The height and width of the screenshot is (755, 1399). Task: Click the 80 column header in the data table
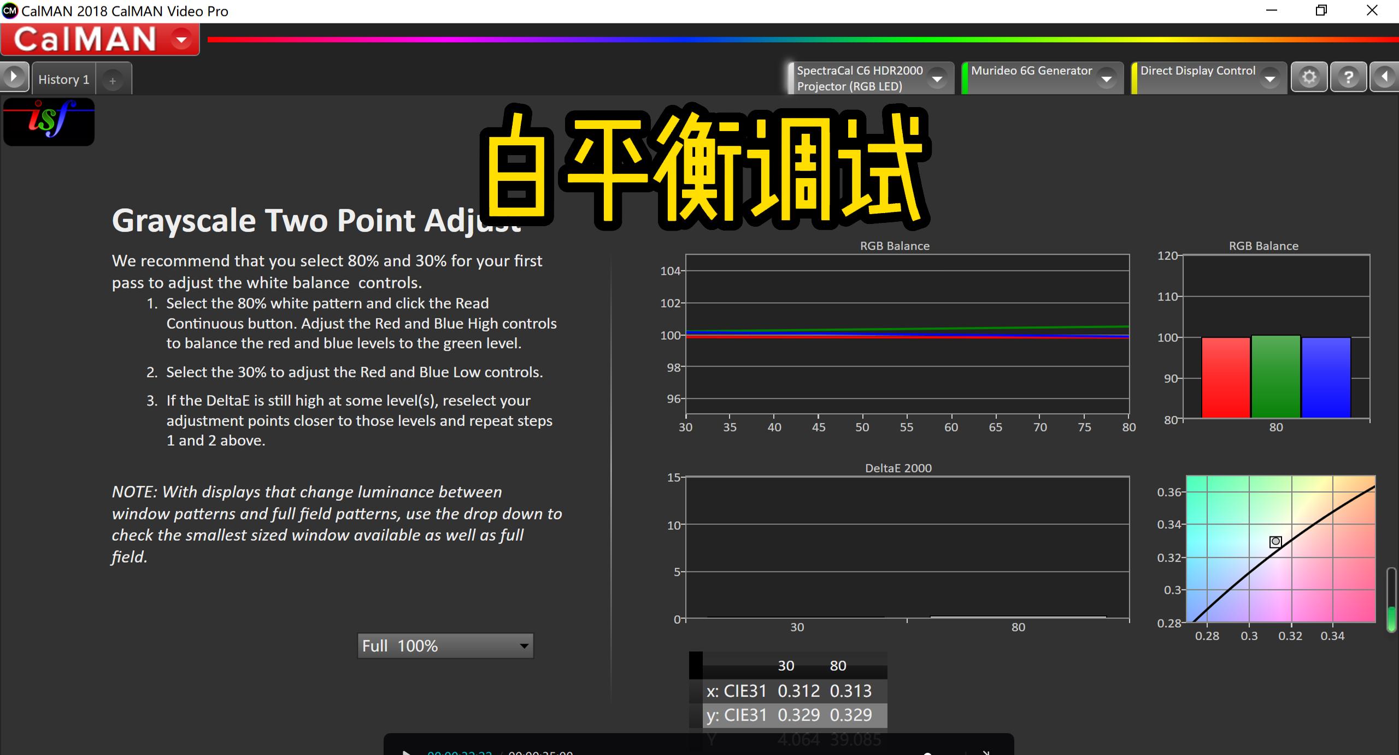pos(838,665)
